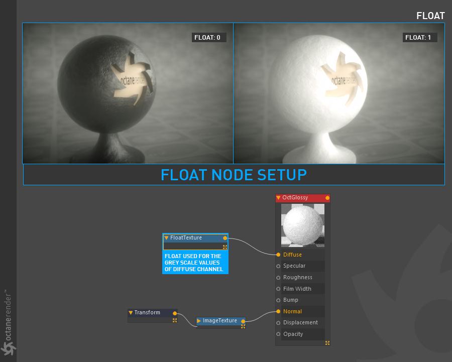This screenshot has height=362, width=452.
Task: Click the ImageTexture output port
Action: (243, 321)
